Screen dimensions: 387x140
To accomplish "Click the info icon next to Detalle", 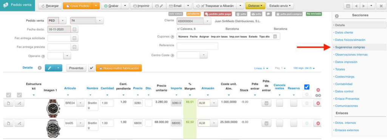I will 39,68.
